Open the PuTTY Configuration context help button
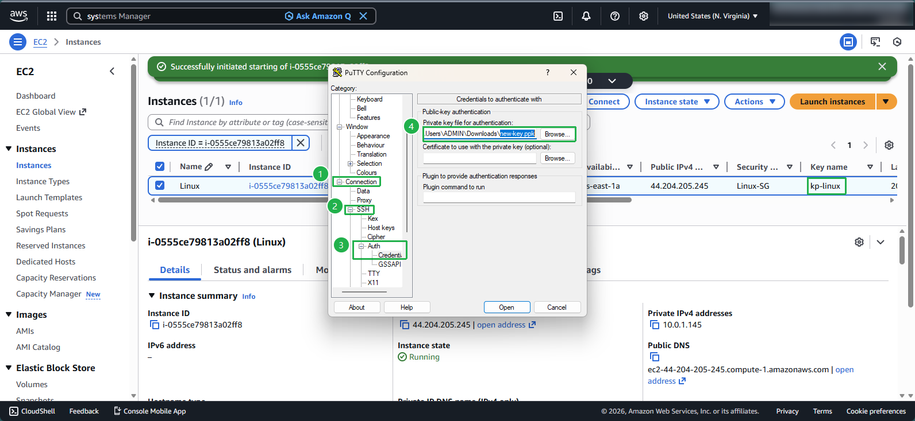The image size is (915, 421). 547,72
